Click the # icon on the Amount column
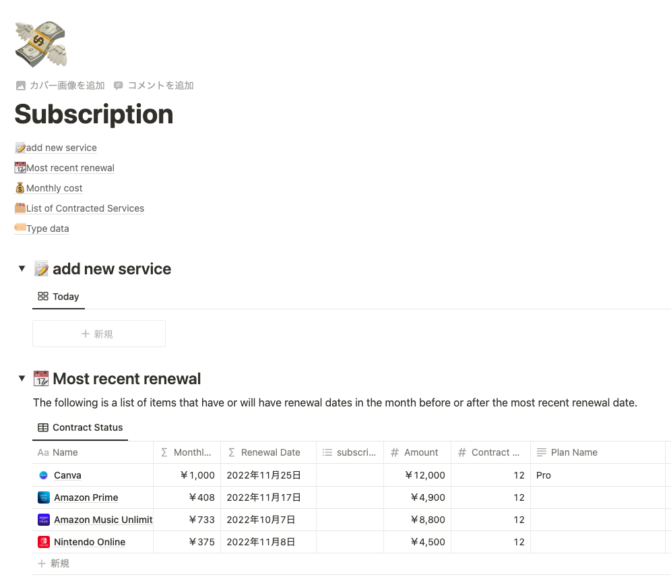The width and height of the screenshot is (671, 577). pos(395,452)
